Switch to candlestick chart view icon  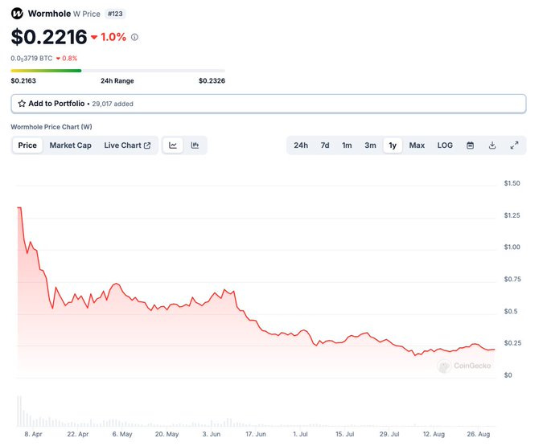(195, 145)
